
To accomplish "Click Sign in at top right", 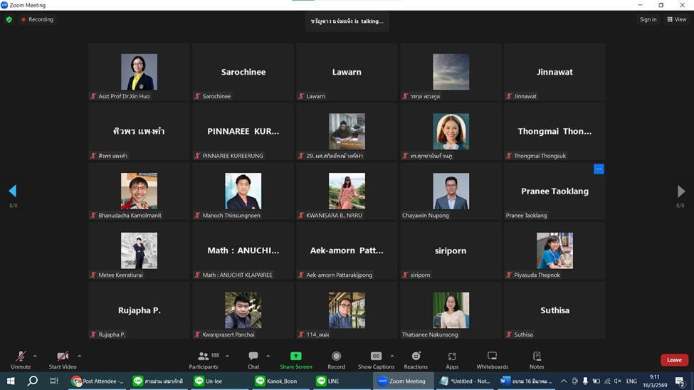I will click(648, 19).
